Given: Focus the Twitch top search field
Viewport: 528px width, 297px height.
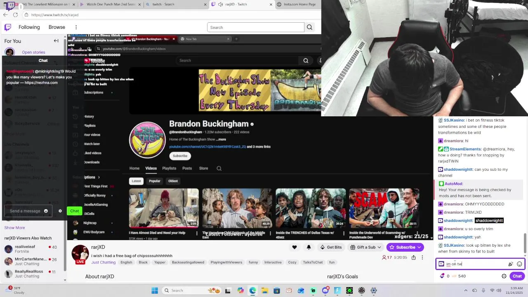Looking at the screenshot, I should point(256,28).
